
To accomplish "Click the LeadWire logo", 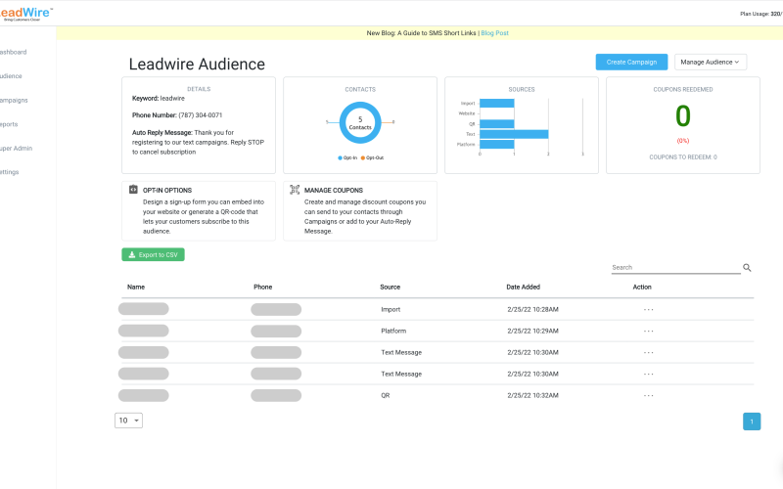I will click(x=26, y=14).
